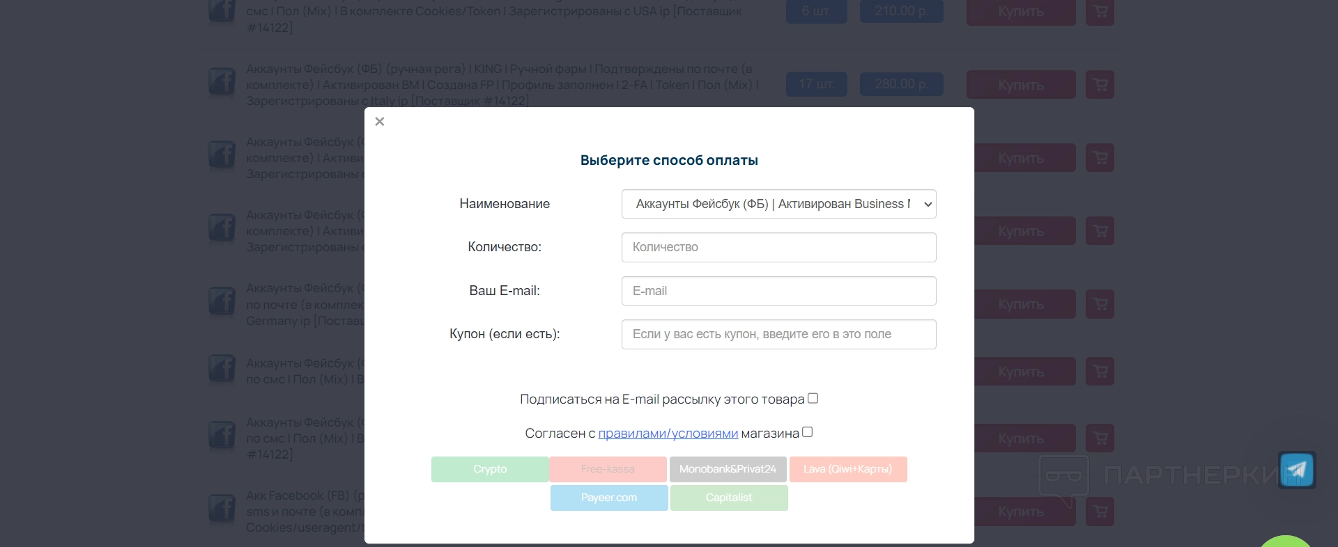Viewport: 1338px width, 547px height.
Task: Pick Monobank&Privat24 payment button
Action: click(728, 469)
